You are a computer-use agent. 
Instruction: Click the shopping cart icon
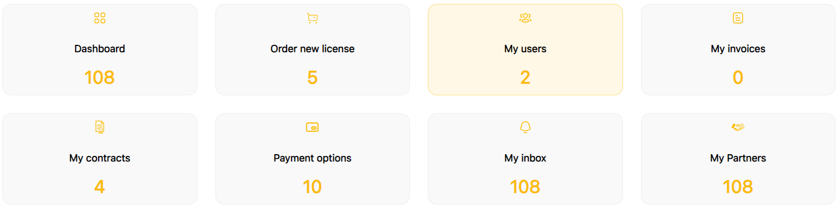(x=312, y=18)
